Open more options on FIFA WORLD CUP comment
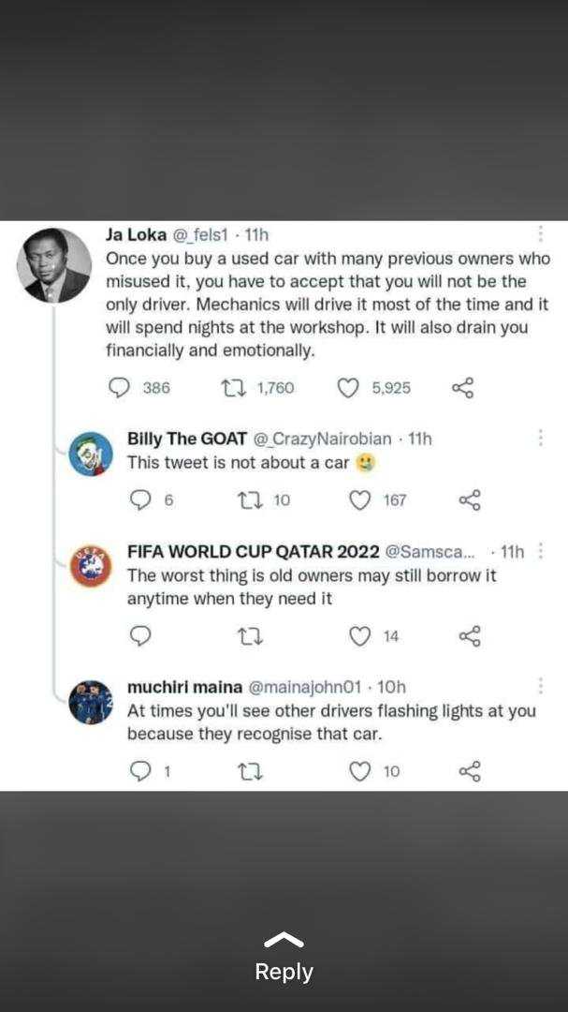The image size is (568, 1012). 540,551
